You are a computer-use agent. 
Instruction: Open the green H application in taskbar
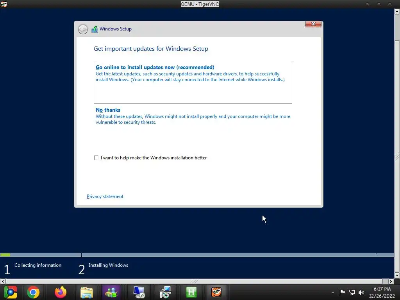[x=191, y=292]
